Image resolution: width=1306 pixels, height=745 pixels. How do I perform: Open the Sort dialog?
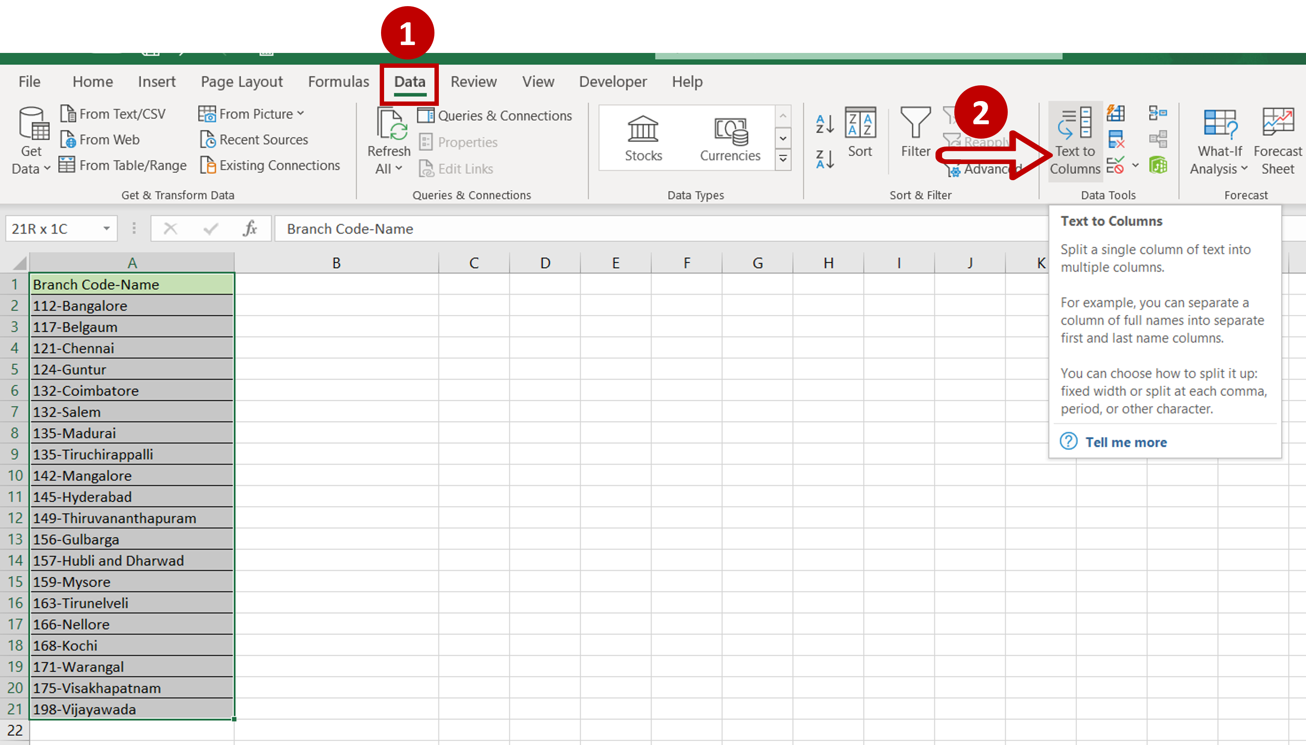point(860,133)
